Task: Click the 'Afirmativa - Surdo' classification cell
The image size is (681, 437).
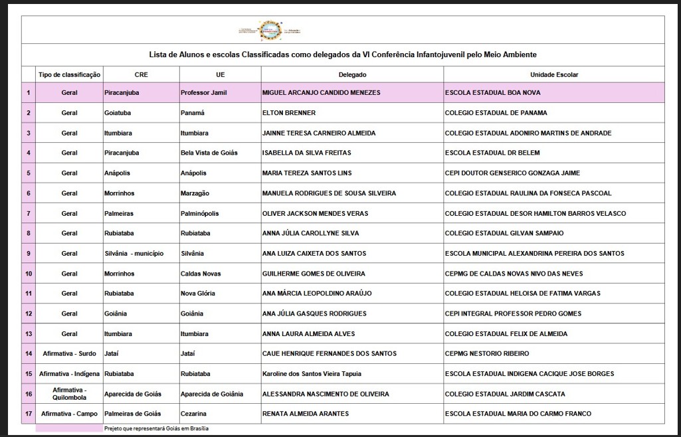Action: (x=69, y=354)
